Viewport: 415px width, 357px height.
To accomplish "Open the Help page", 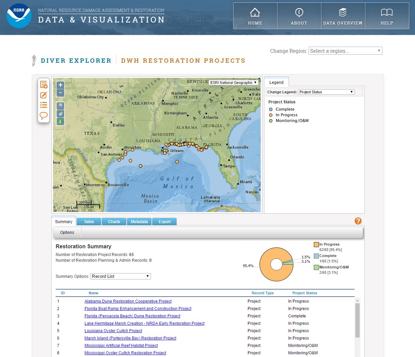I will pos(387,16).
